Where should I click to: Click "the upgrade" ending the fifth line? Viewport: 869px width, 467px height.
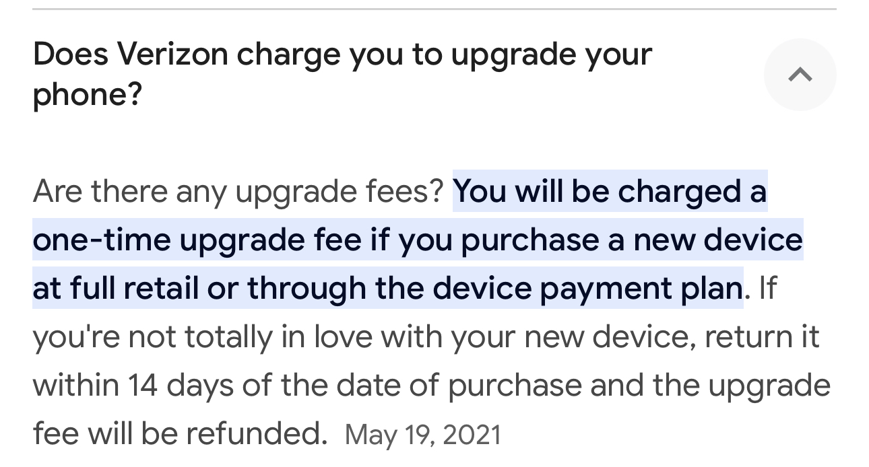(741, 386)
